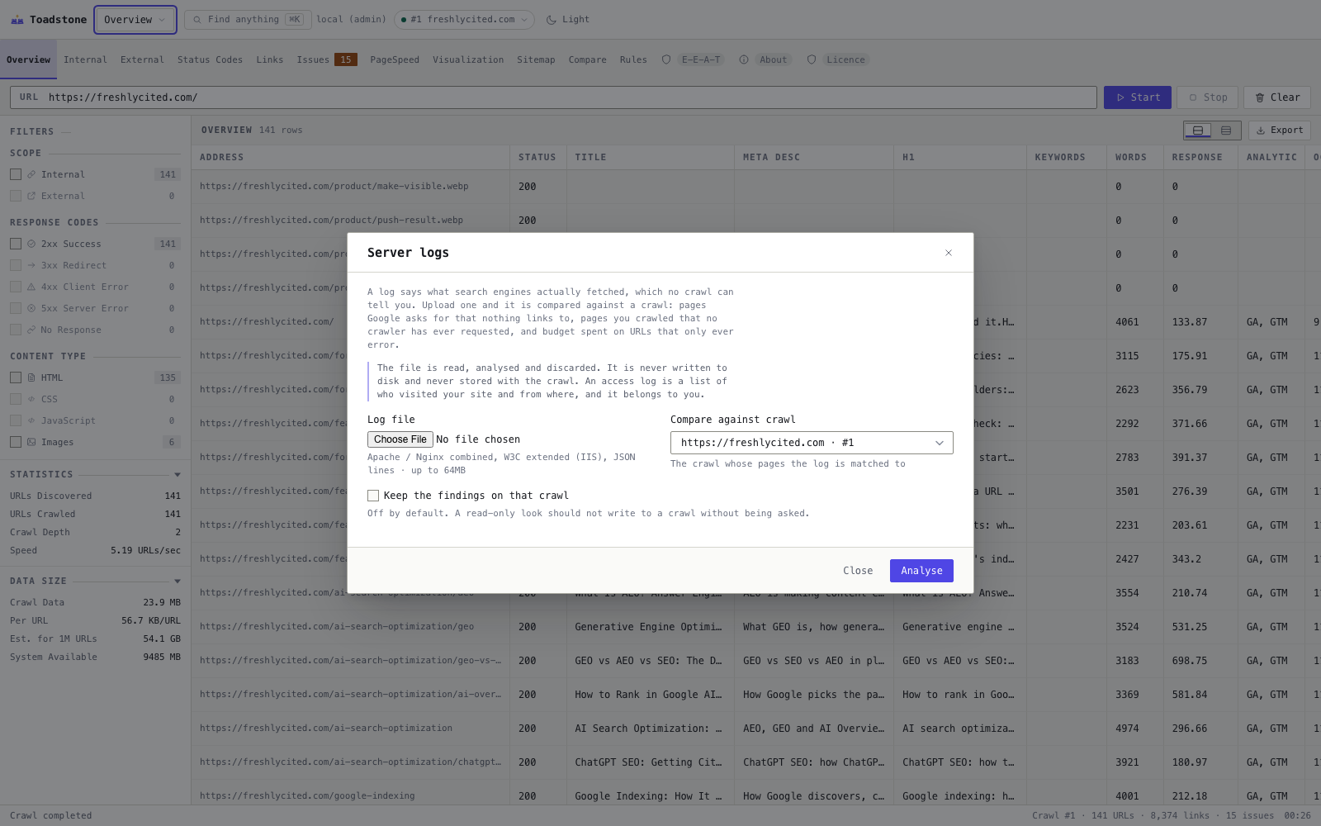1321x826 pixels.
Task: Click the About info icon
Action: [x=744, y=59]
